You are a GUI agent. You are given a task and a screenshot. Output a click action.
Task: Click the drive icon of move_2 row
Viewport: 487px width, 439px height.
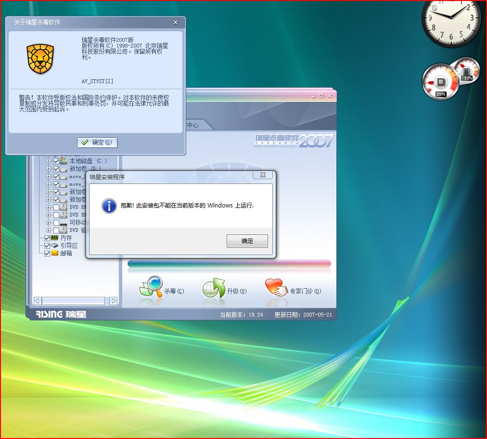(64, 177)
